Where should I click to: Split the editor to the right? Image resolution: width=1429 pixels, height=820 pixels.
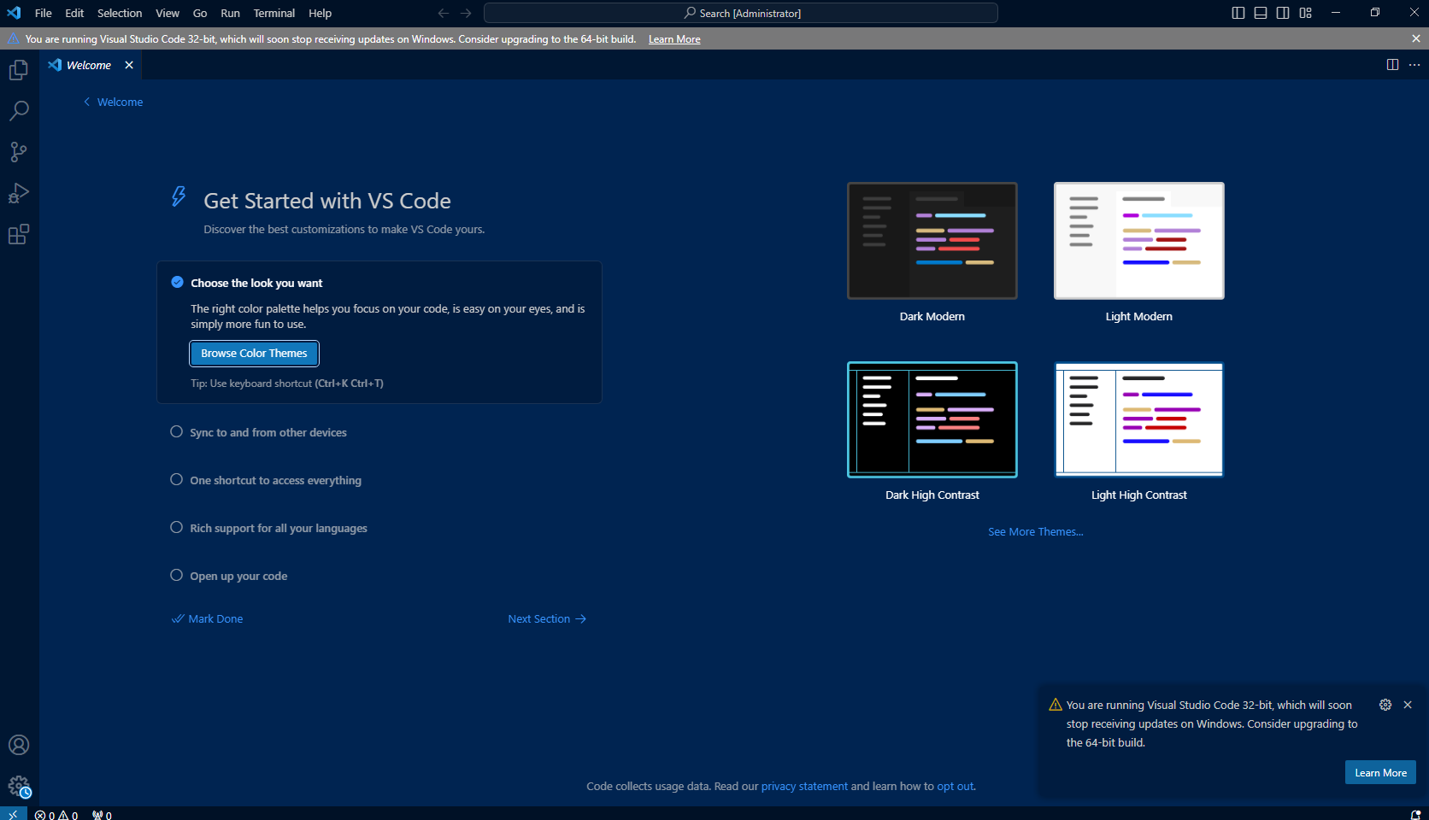click(x=1392, y=65)
